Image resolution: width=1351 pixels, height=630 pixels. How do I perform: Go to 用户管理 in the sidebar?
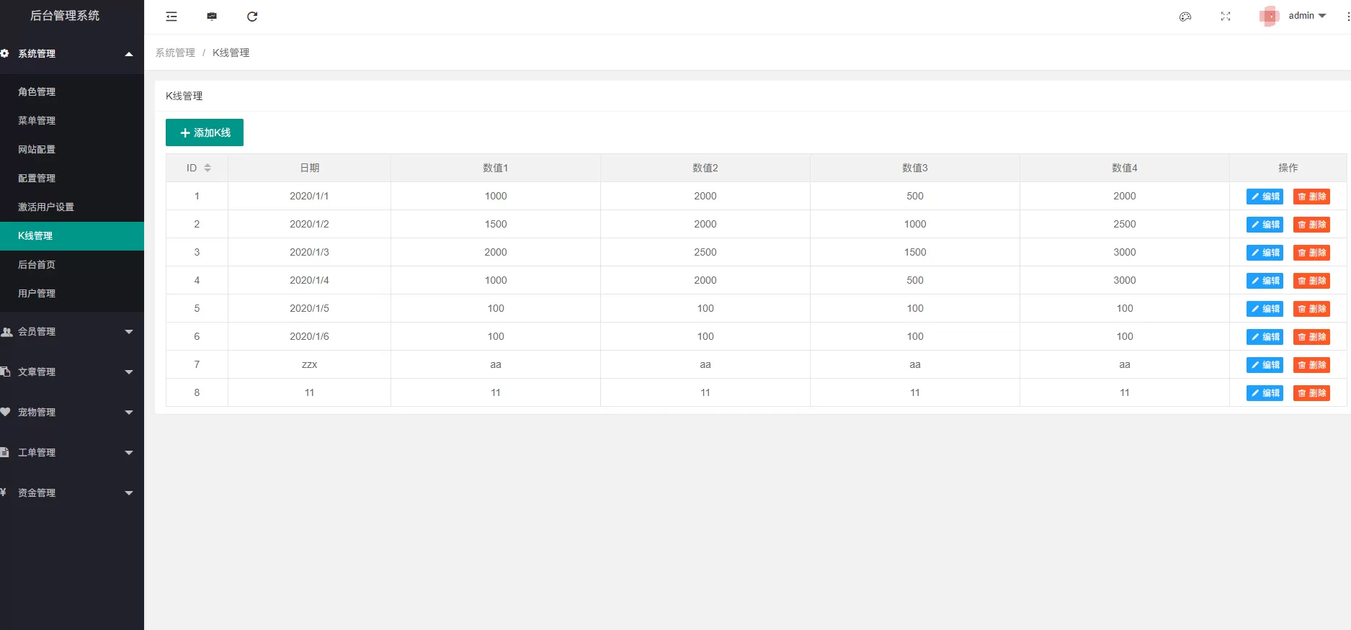pos(37,294)
